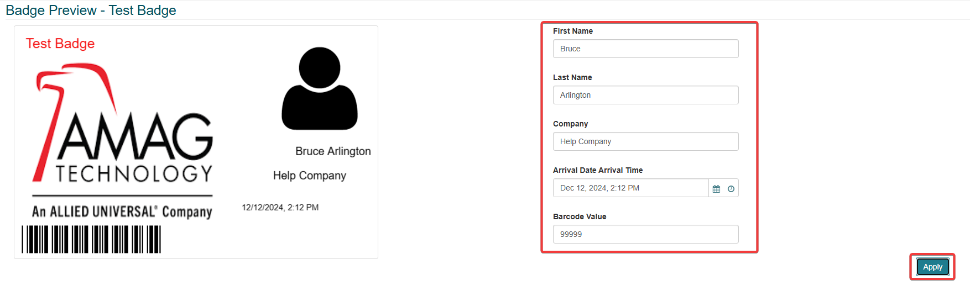
Task: Select the Company field showing Help Company
Action: click(x=645, y=141)
